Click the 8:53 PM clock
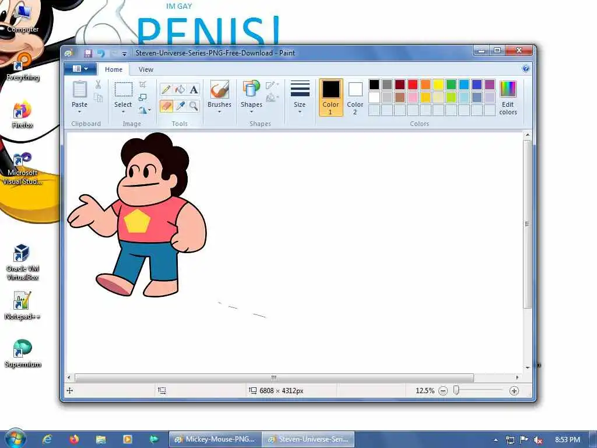This screenshot has height=448, width=597. 567,440
